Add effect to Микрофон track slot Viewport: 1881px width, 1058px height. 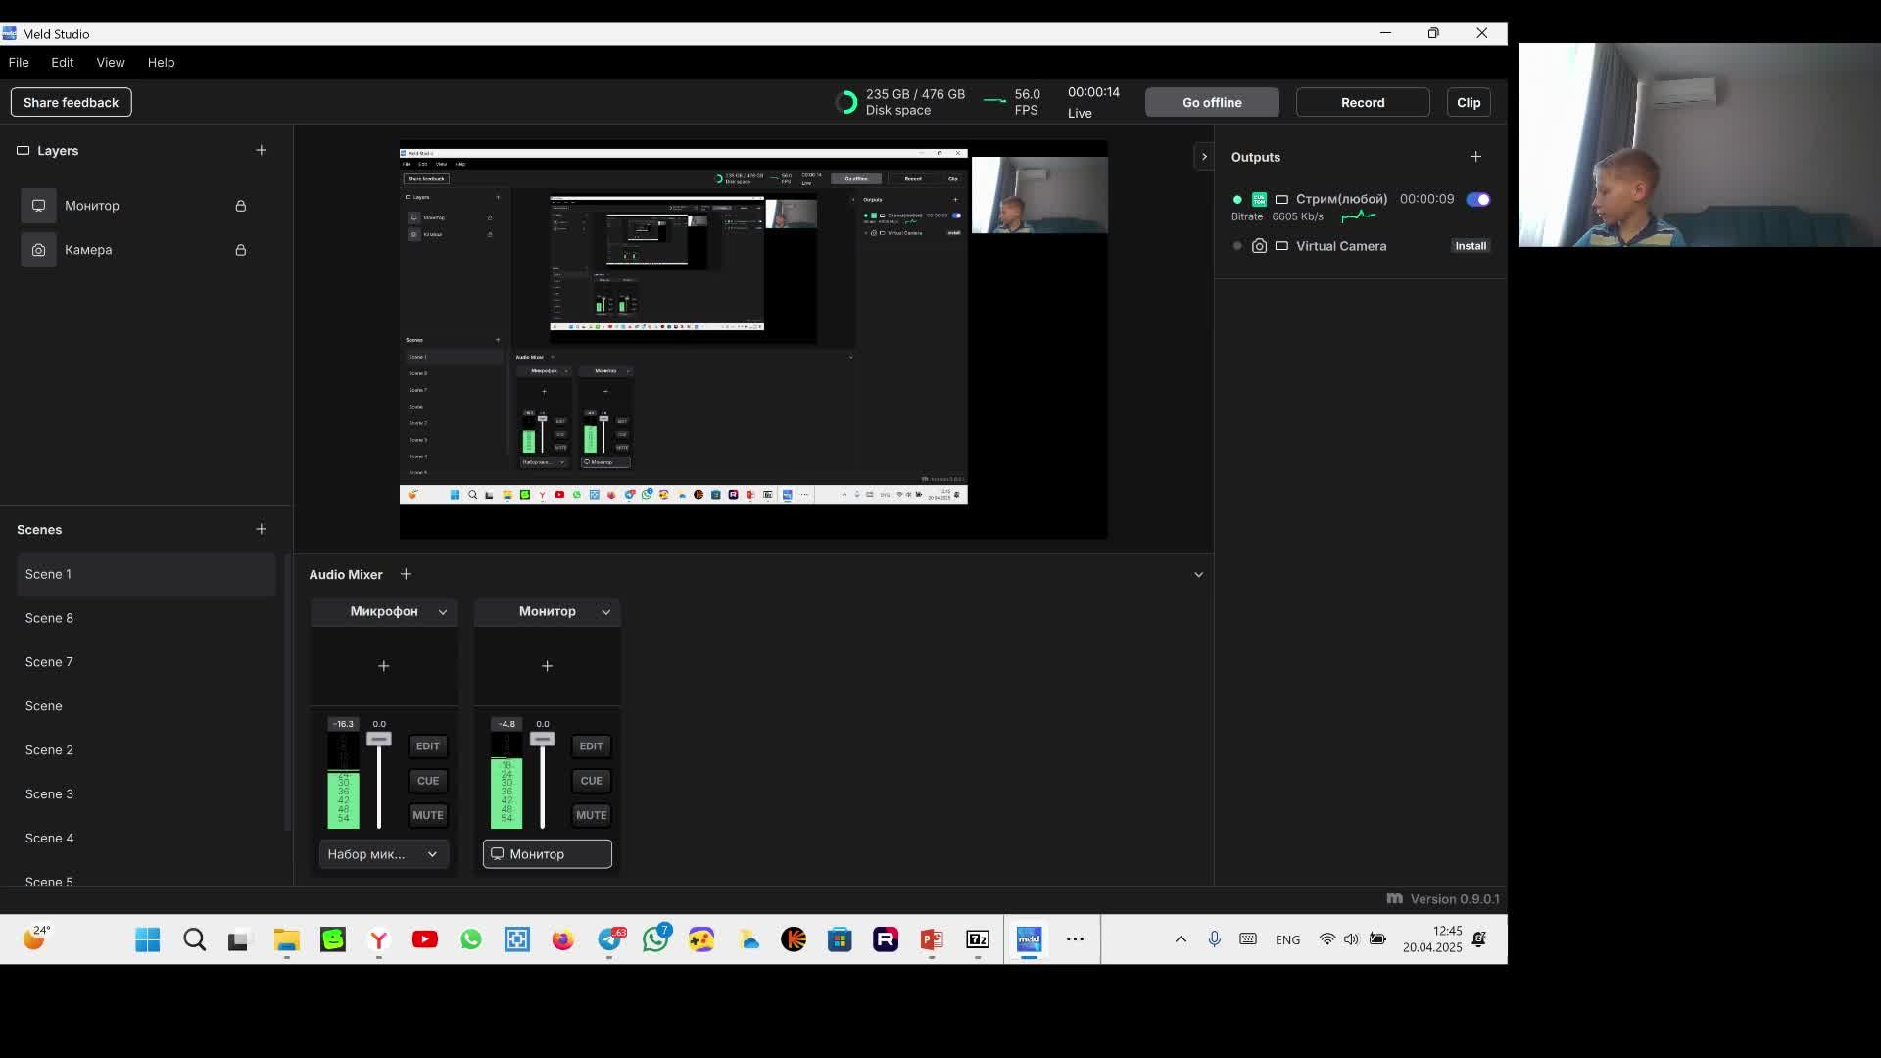(x=383, y=666)
